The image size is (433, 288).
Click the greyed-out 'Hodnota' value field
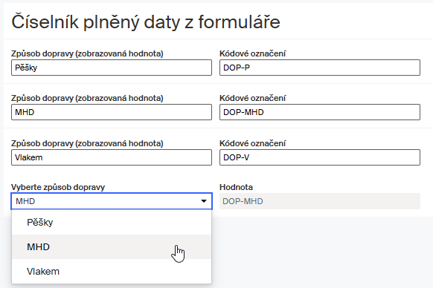pyautogui.click(x=320, y=201)
